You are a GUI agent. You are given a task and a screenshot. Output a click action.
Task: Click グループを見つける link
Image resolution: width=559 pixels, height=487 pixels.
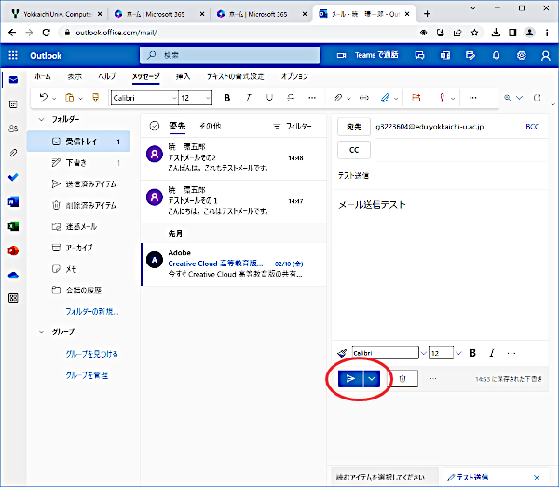91,354
